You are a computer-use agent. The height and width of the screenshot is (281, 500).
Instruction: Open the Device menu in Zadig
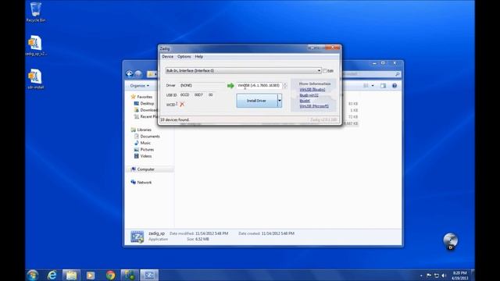pyautogui.click(x=167, y=56)
